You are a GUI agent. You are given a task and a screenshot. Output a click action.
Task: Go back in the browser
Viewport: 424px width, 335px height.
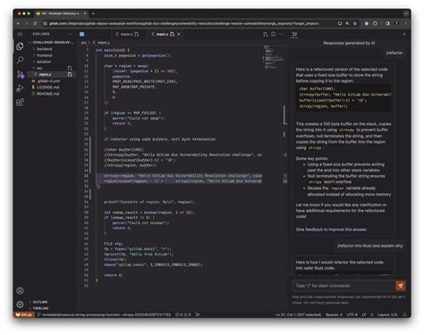click(x=18, y=23)
